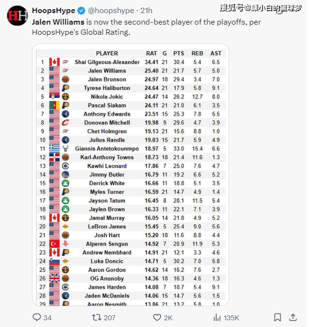Like the tweet with heart icon
The width and height of the screenshot is (309, 327).
point(157,317)
